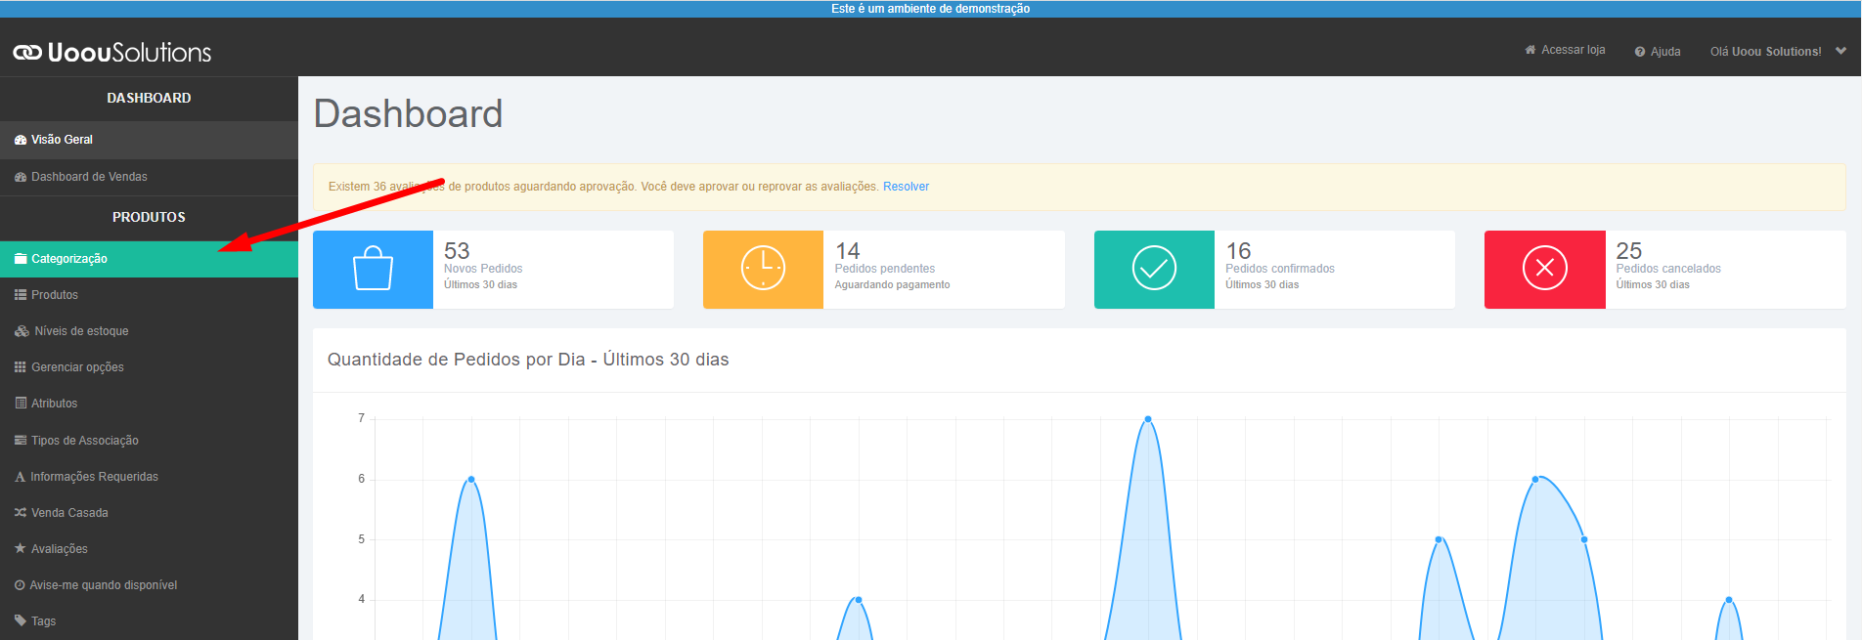Click the Categorização folder icon

(21, 259)
